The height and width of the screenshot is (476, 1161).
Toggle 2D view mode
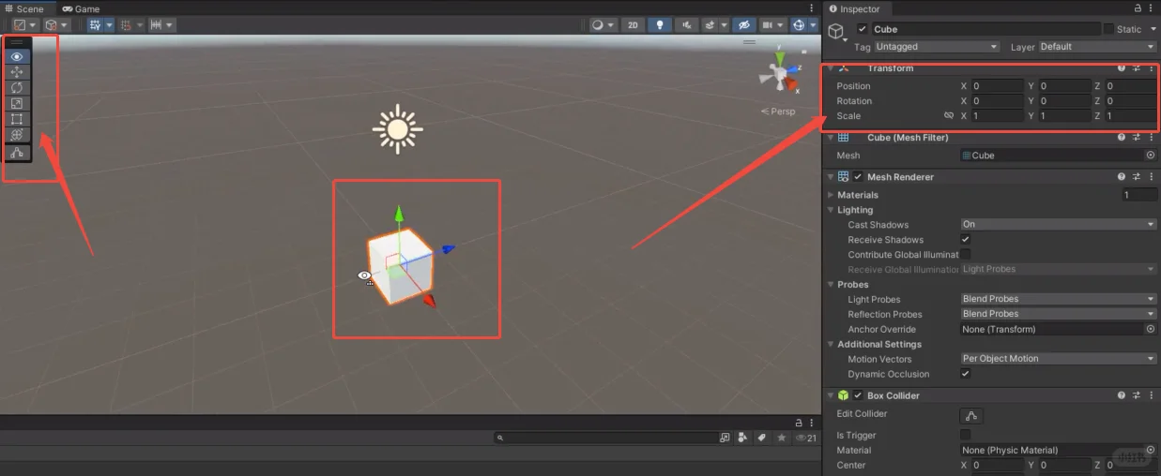[x=634, y=25]
